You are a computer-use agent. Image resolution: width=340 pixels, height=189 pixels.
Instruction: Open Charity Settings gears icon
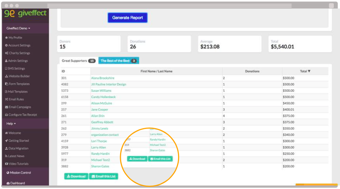pyautogui.click(x=7, y=53)
